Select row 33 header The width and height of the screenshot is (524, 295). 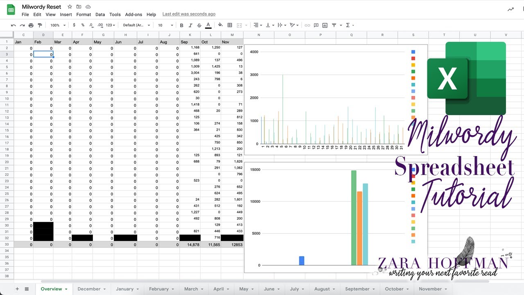[x=7, y=245]
